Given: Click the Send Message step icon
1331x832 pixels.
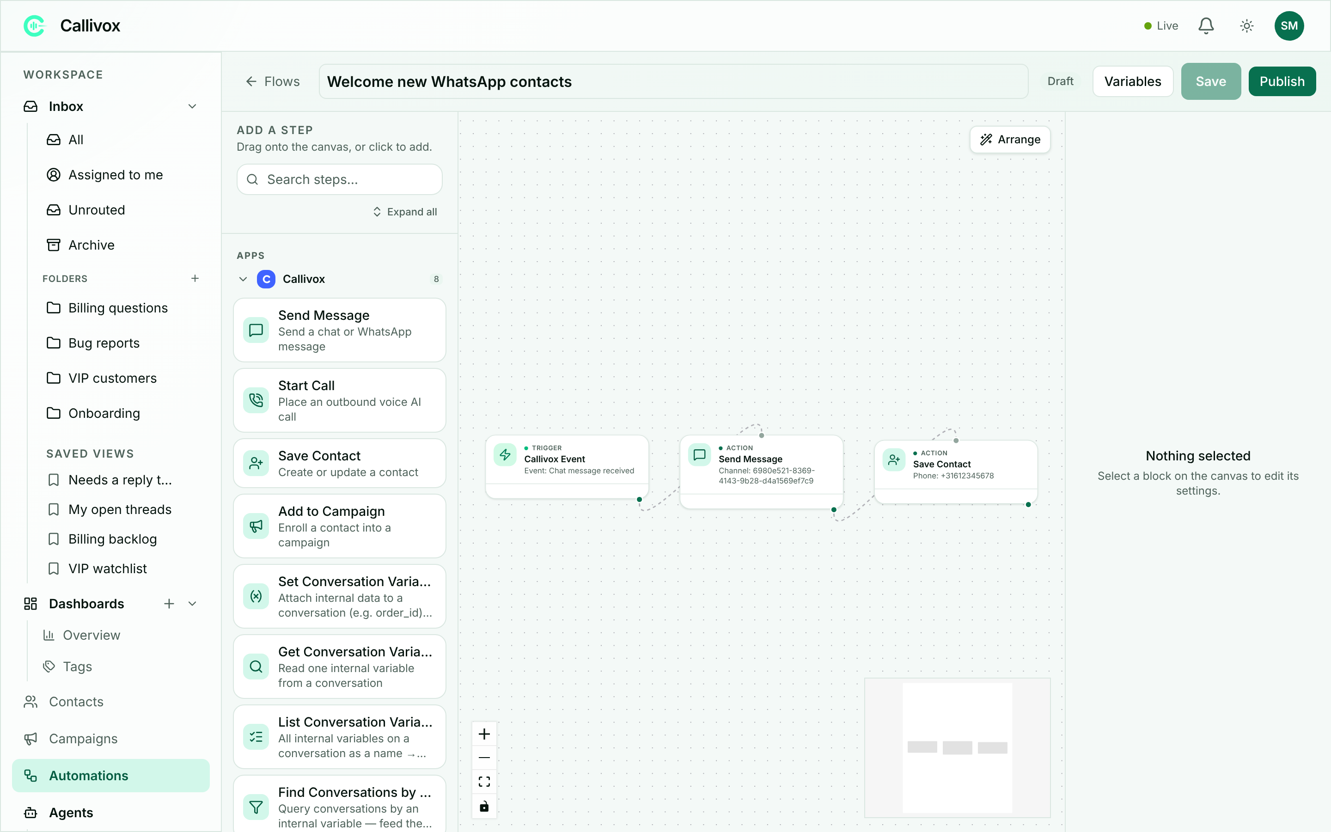Looking at the screenshot, I should click(256, 330).
